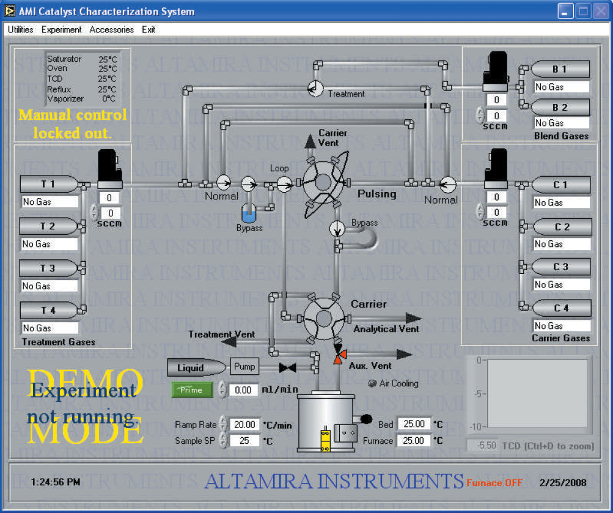This screenshot has width=613, height=513.
Task: Adjust the carrier gas sccm stepper
Action: coord(480,212)
